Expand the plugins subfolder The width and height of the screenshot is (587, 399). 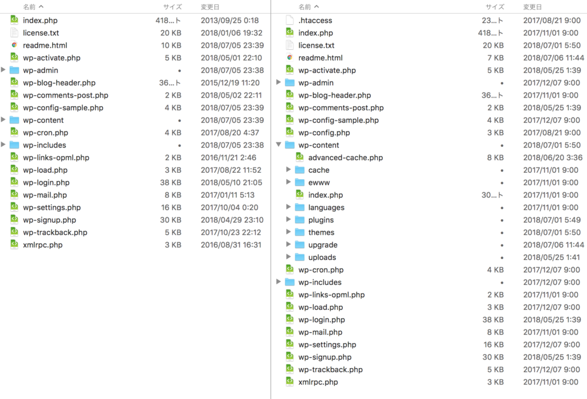(289, 219)
